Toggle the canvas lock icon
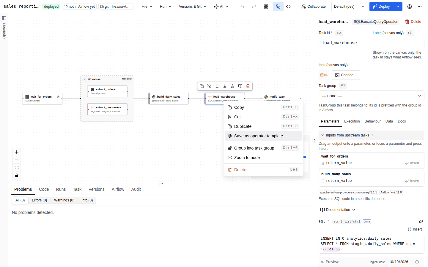This screenshot has height=267, width=428. (x=17, y=175)
